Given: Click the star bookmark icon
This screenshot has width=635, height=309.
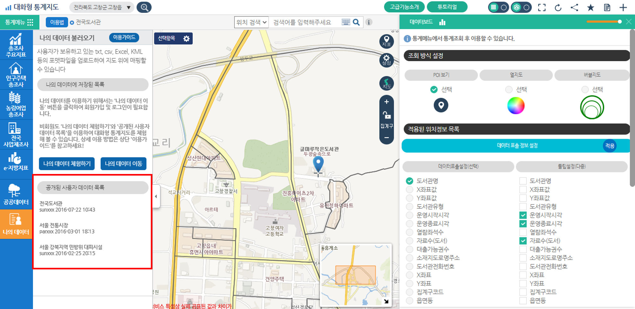Looking at the screenshot, I should point(591,7).
